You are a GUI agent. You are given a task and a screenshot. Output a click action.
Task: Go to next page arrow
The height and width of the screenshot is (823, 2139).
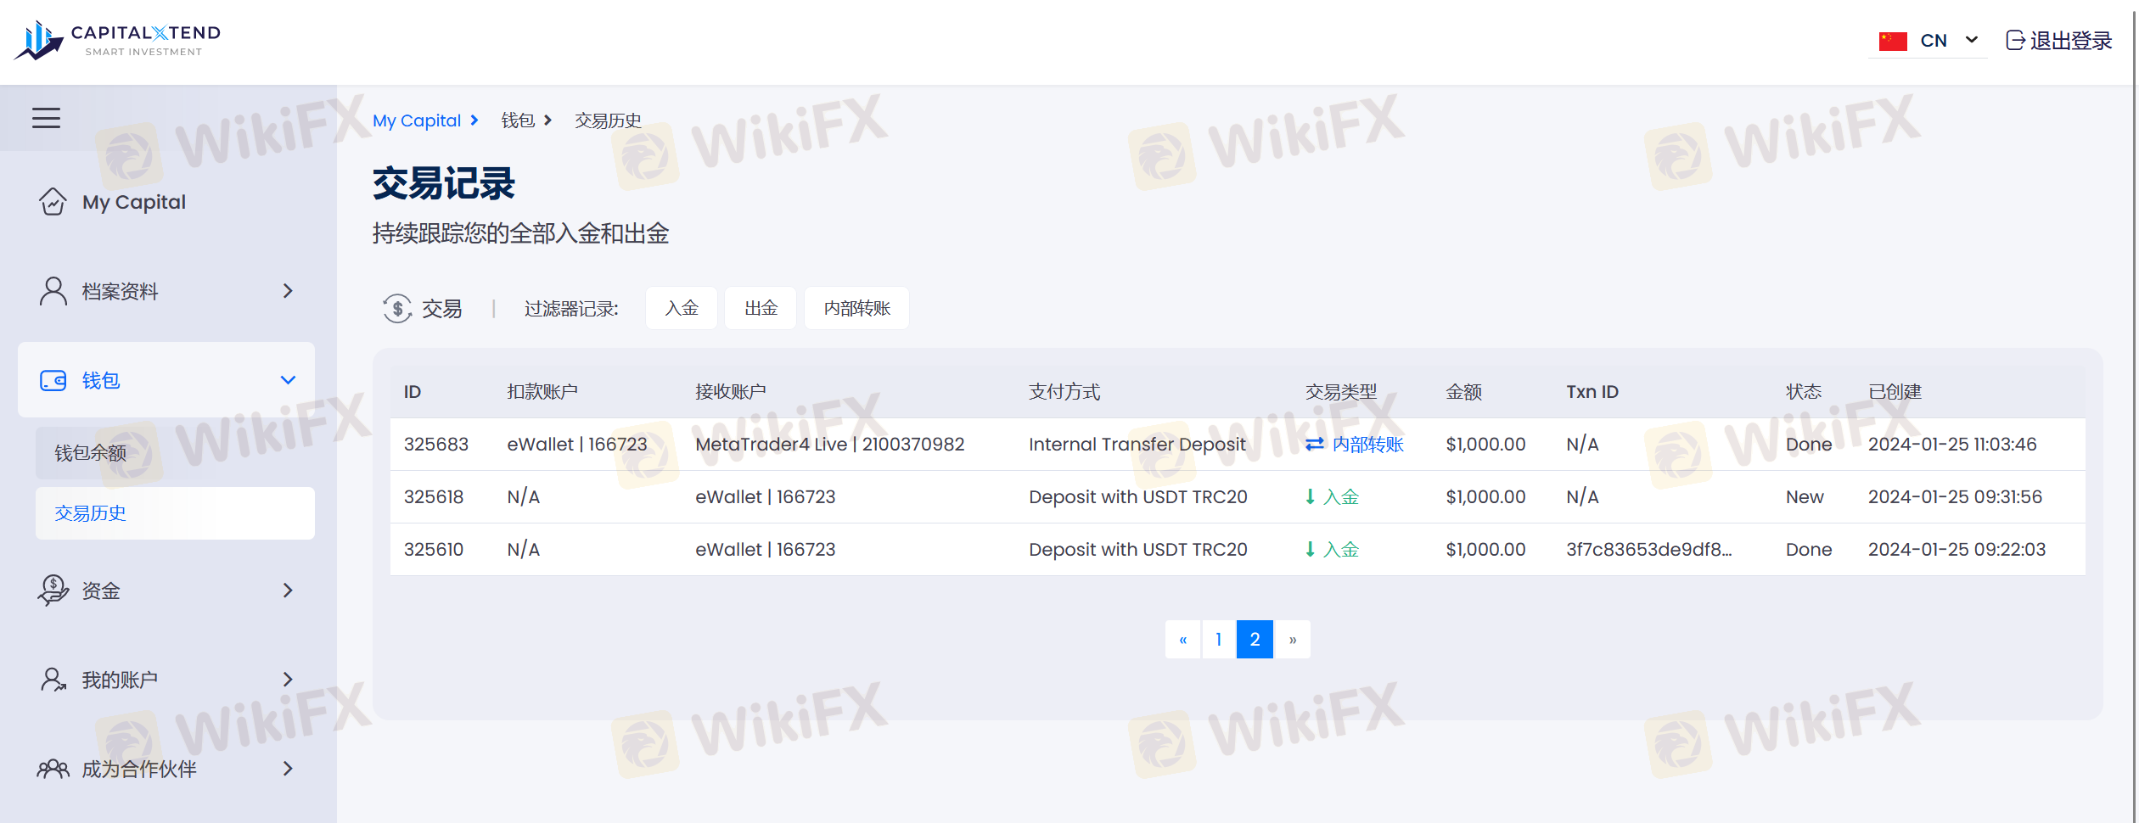pyautogui.click(x=1292, y=639)
